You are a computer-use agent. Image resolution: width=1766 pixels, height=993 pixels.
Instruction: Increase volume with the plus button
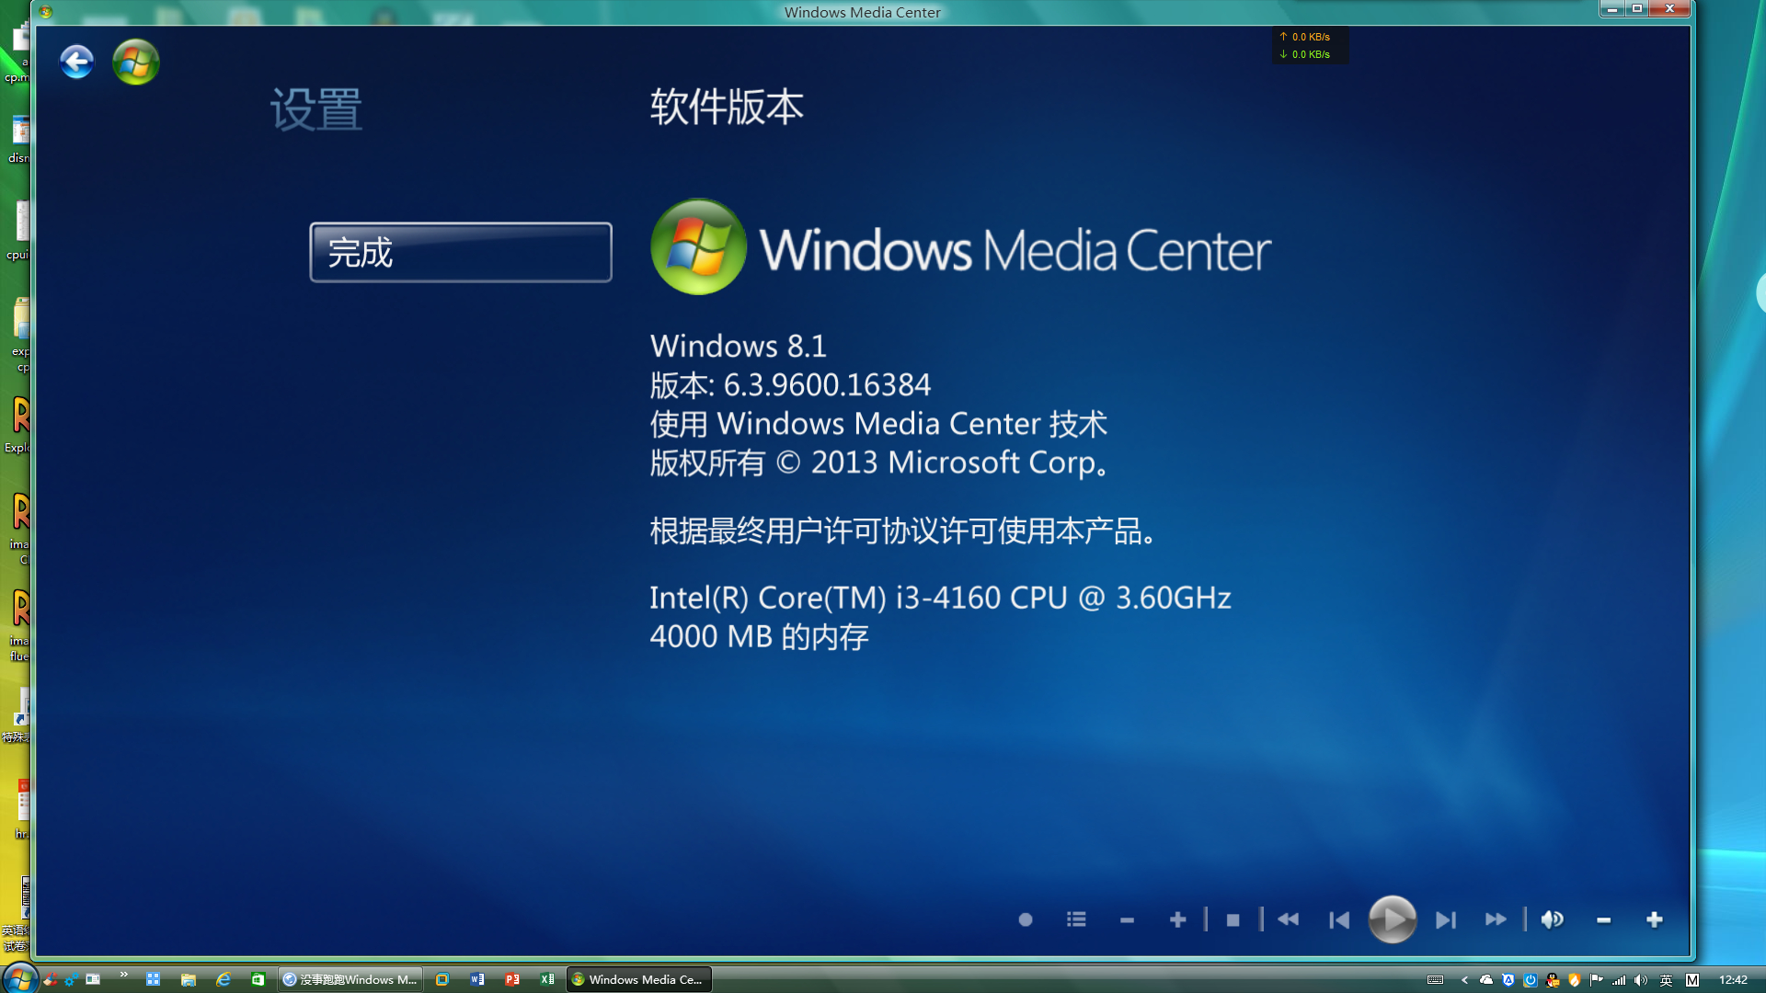click(x=1655, y=919)
